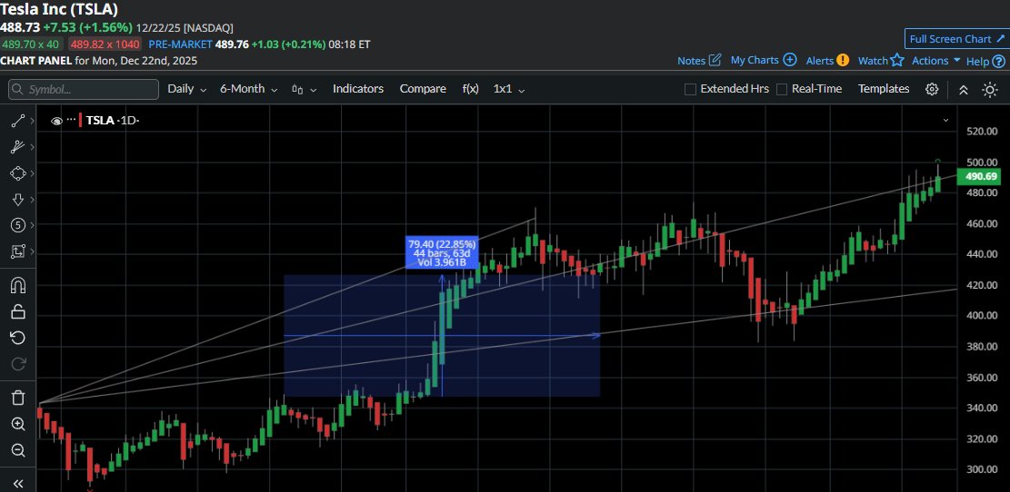This screenshot has width=1010, height=492.
Task: Open the Watch link
Action: (x=873, y=61)
